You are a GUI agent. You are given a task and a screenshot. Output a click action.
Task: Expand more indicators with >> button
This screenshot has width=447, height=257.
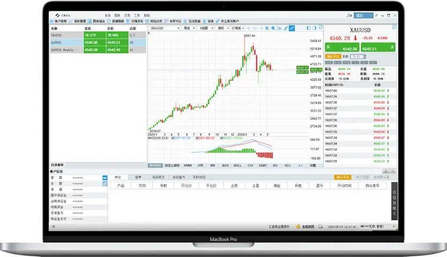click(x=300, y=165)
